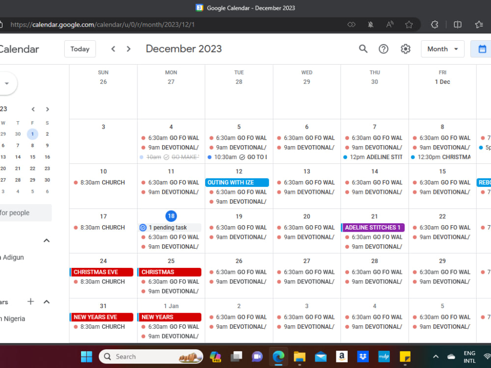Collapse the My calendars section

[x=46, y=240]
